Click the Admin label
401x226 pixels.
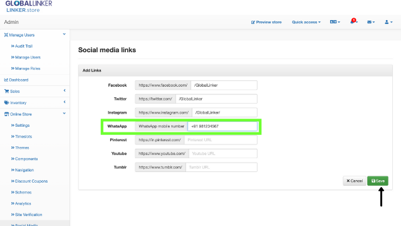point(11,22)
